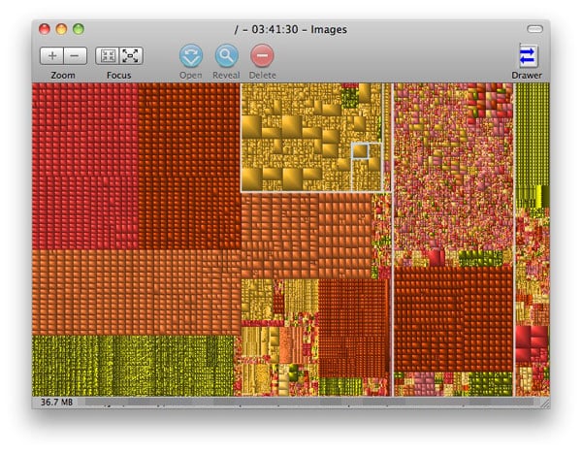Minimize the window with the yellow button
The height and width of the screenshot is (453, 582).
pos(61,29)
